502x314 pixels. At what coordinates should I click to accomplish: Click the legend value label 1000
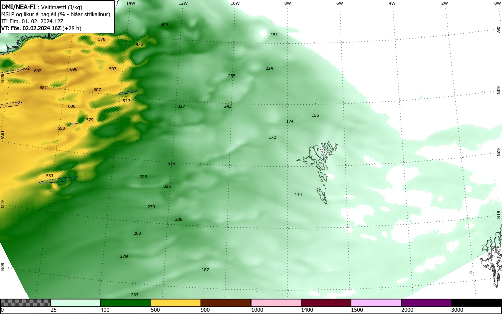click(257, 310)
